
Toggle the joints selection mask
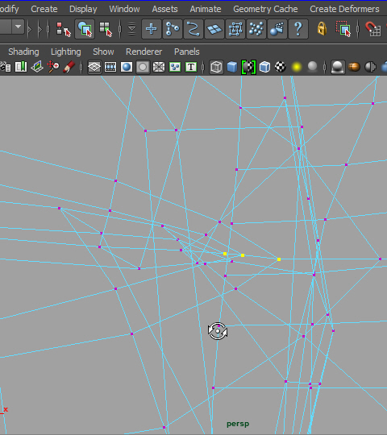point(173,29)
